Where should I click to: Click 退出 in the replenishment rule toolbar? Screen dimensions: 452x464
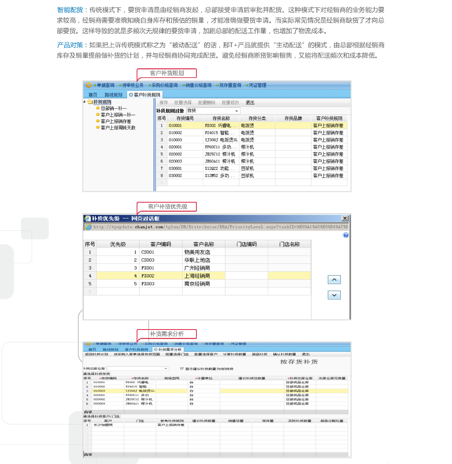250,103
